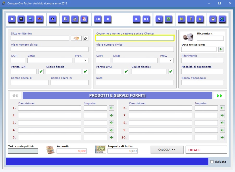Viewport: 235px width, 172px height.
Task: Click the Ditta emittente input field
Action: point(40,38)
